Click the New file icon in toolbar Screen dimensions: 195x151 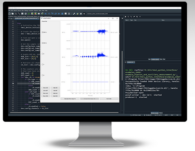[x=9, y=14]
